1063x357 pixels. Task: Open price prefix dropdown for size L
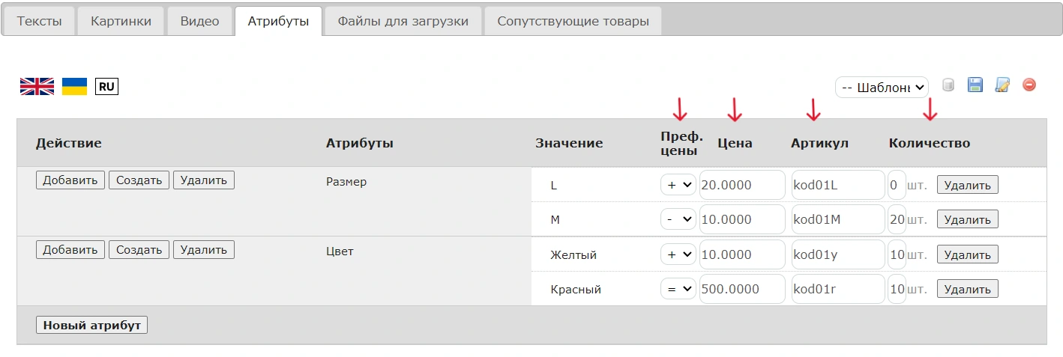pyautogui.click(x=678, y=185)
